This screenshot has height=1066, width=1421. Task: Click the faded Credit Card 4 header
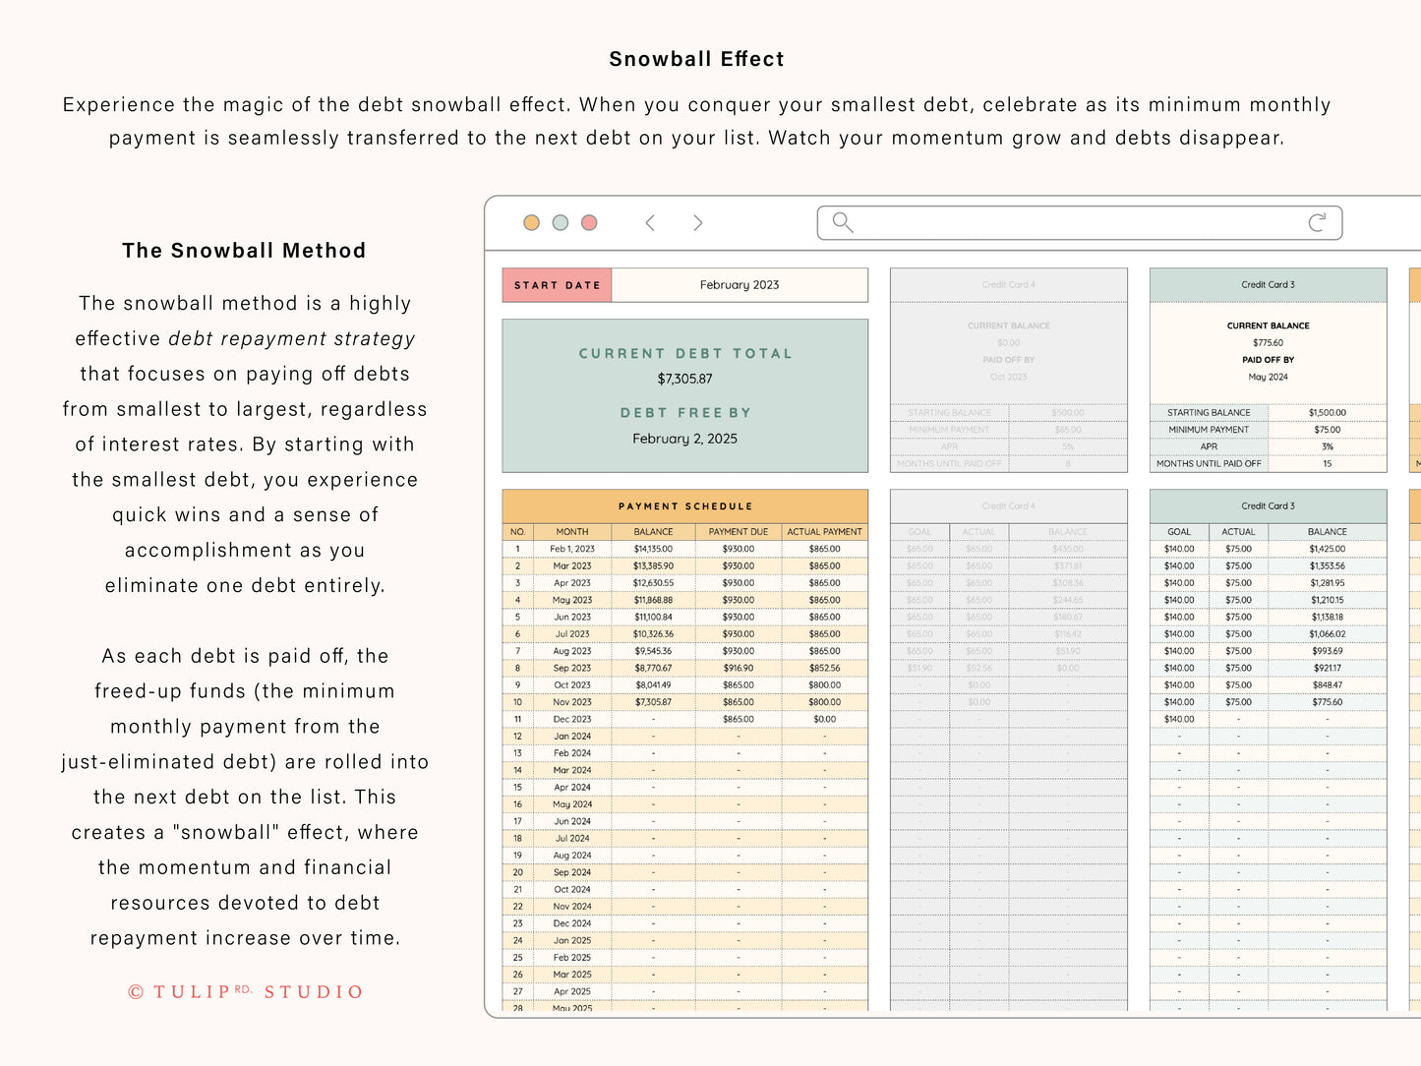click(x=1008, y=285)
